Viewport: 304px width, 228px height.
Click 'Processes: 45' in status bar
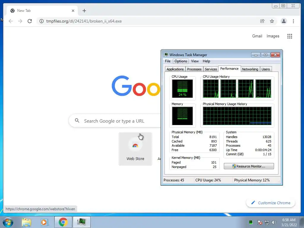174,180
